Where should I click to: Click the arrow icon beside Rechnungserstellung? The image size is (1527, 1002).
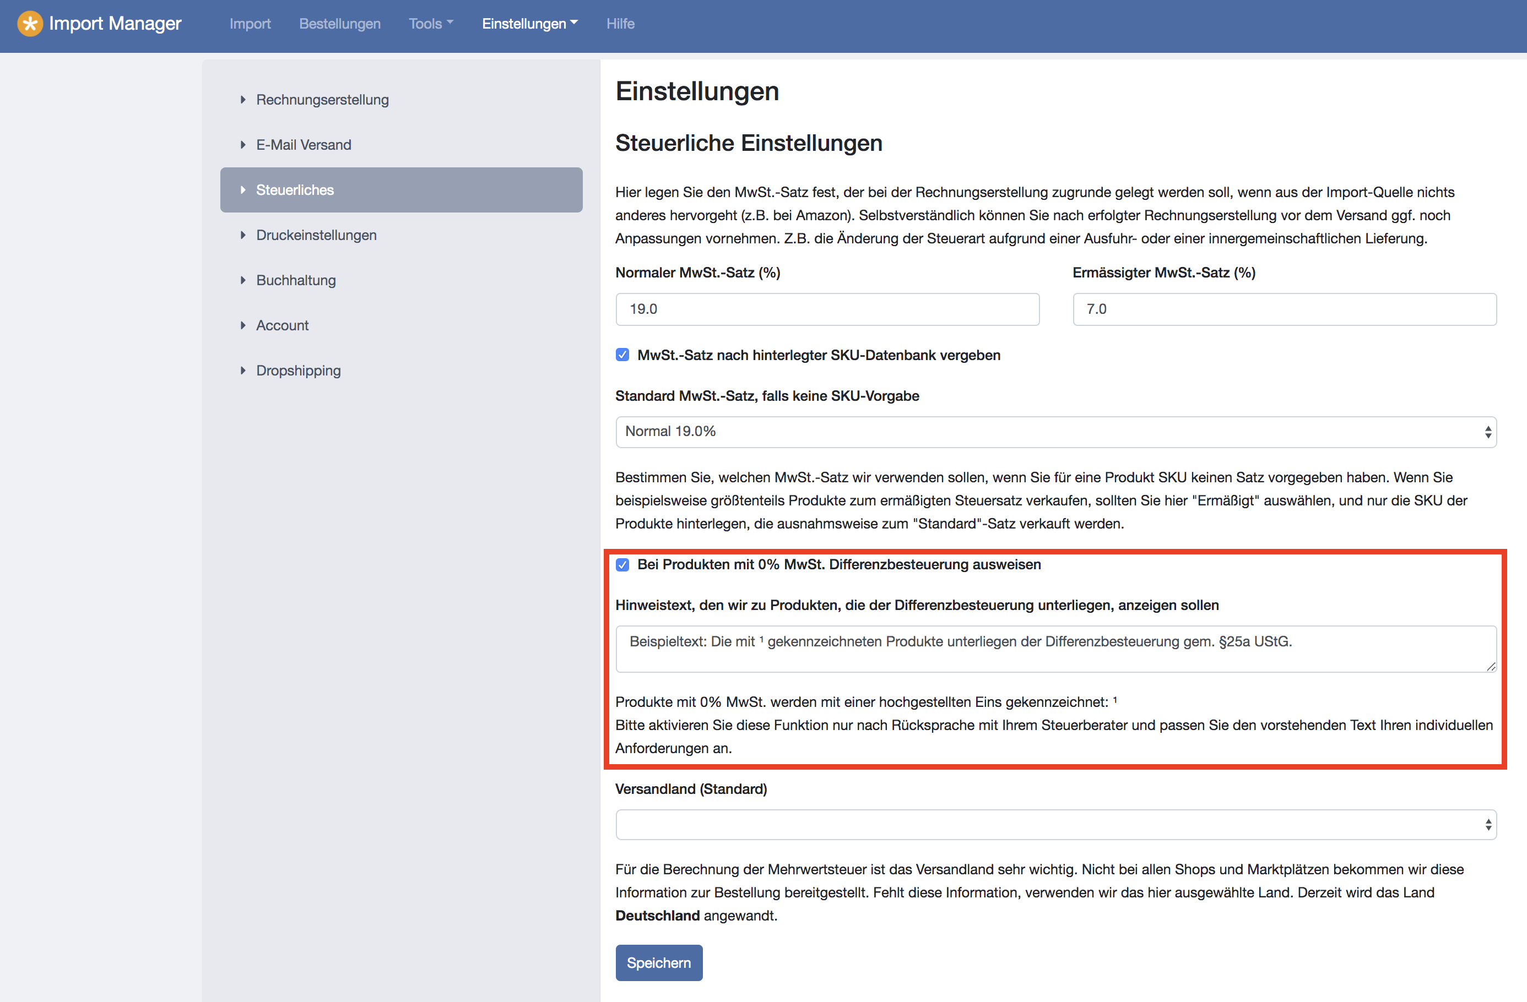pos(243,99)
